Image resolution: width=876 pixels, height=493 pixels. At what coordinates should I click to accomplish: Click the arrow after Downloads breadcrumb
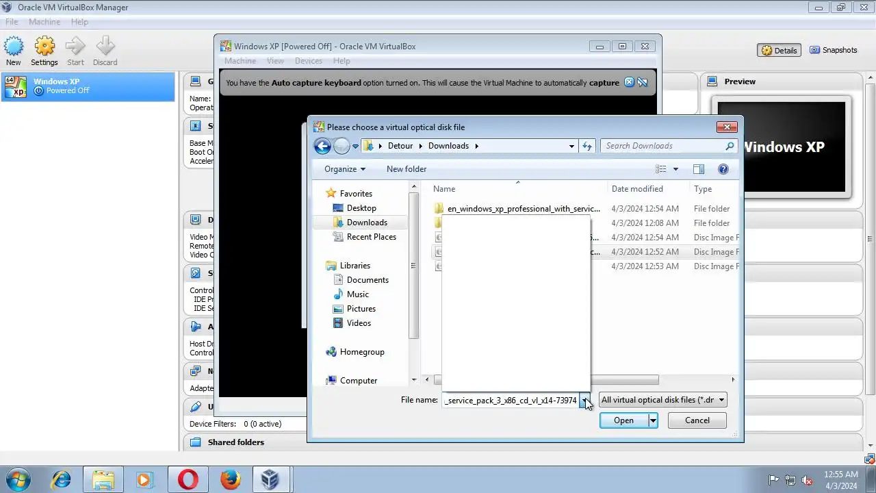pyautogui.click(x=477, y=146)
